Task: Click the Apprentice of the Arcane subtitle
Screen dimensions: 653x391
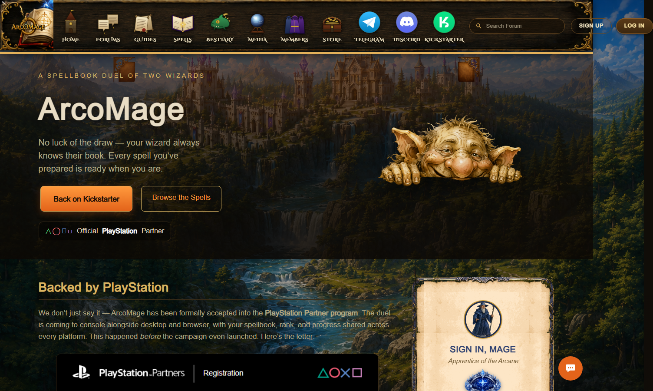Action: tap(483, 361)
